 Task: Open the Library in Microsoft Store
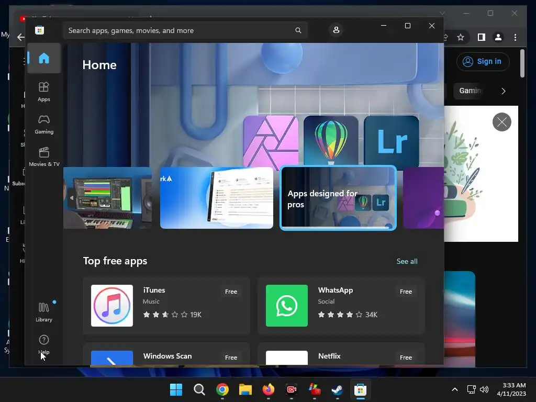tap(44, 312)
